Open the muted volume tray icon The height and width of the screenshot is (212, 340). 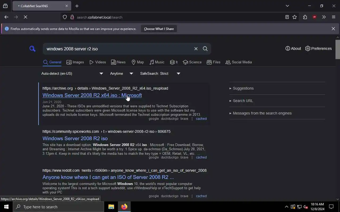tap(306, 207)
